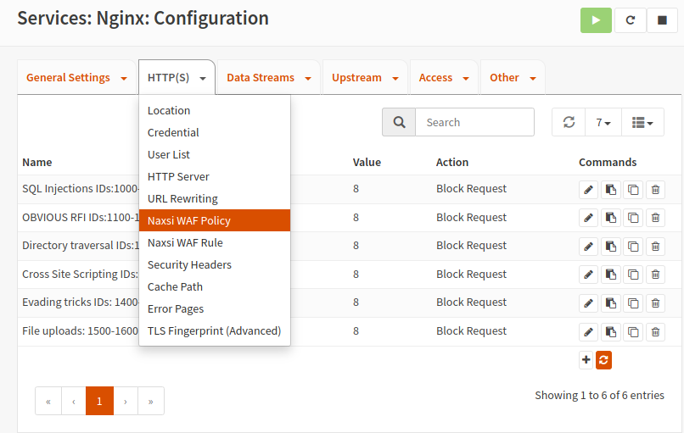Edit the SQL Injections policy row
Viewport: 684px width, 433px height.
tap(588, 189)
